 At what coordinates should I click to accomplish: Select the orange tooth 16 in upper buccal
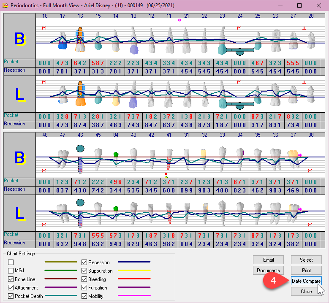click(80, 40)
